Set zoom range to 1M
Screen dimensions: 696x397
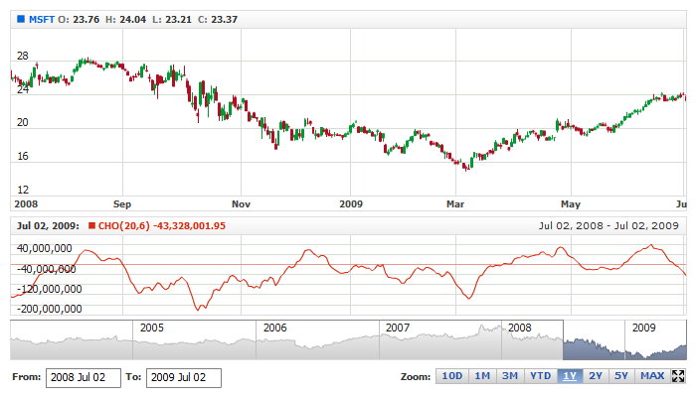point(481,376)
